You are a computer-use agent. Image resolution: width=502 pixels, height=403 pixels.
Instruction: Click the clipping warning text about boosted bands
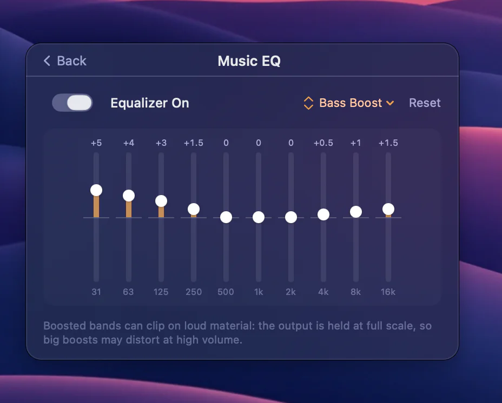pos(237,333)
